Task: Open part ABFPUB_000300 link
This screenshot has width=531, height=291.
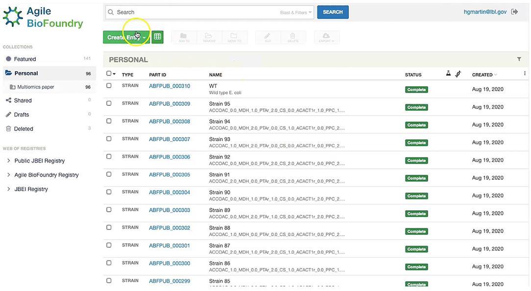Action: [x=169, y=263]
